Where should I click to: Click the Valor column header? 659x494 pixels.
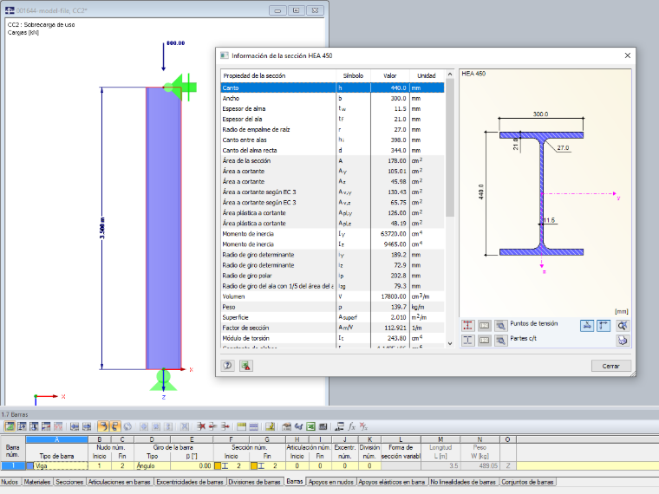pos(389,75)
